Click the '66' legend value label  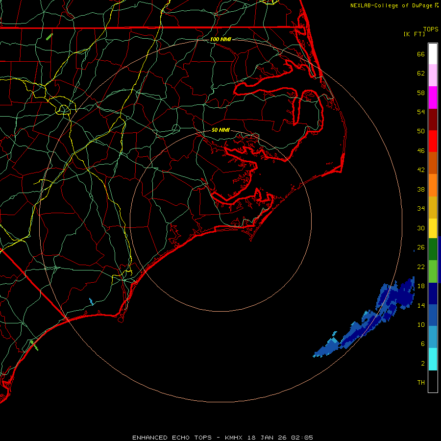tap(421, 54)
